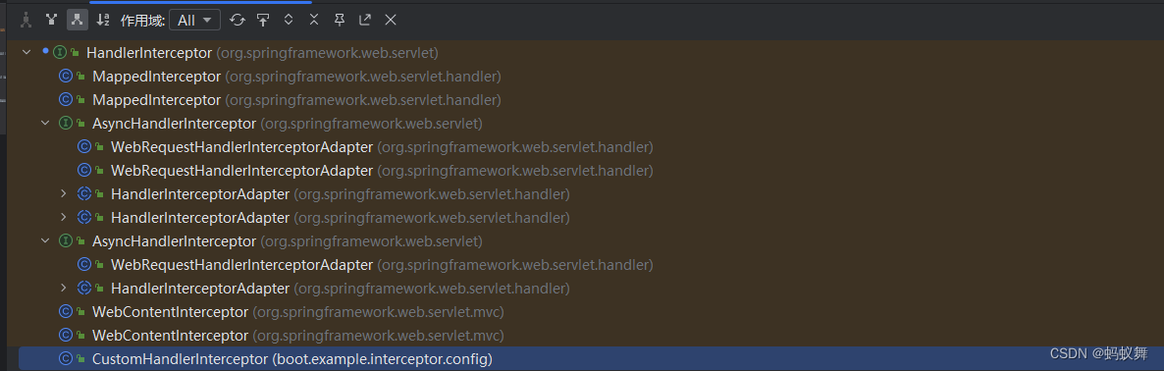
Task: Select the last WebRequestHandlerInterceptorAdapter row
Action: pos(591,265)
